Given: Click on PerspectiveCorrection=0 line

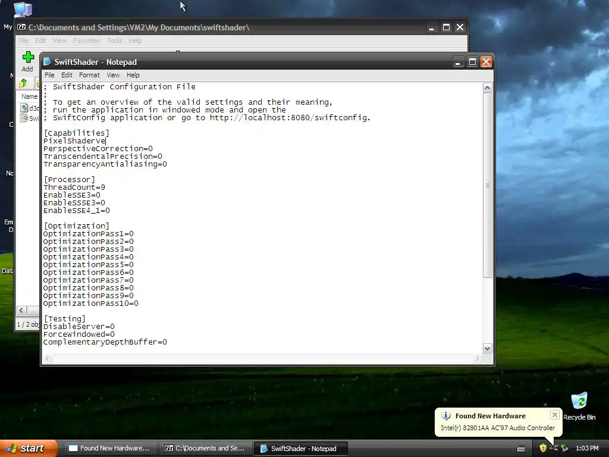Looking at the screenshot, I should tap(98, 148).
